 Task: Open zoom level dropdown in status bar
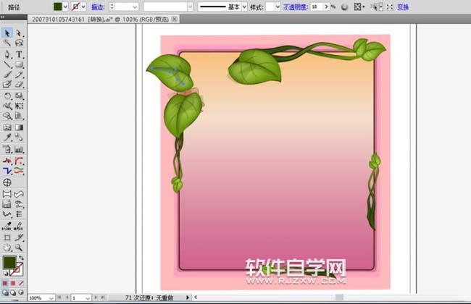[x=51, y=298]
